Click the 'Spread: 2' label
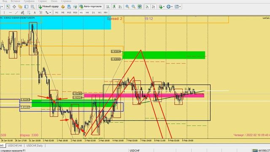This screenshot has height=152, width=270. tap(114, 19)
